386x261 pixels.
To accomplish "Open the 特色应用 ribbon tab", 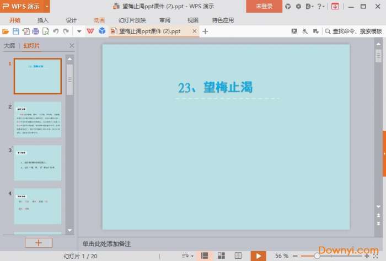I will click(x=223, y=20).
